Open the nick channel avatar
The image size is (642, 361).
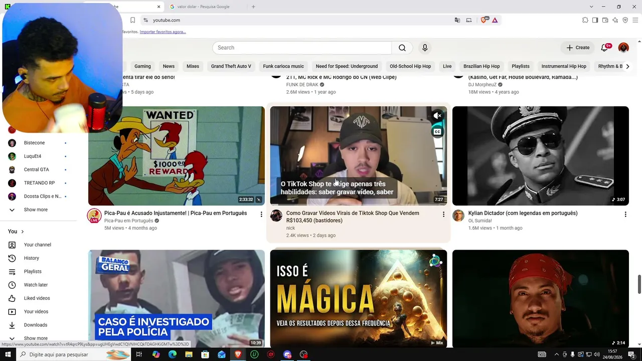tap(276, 216)
